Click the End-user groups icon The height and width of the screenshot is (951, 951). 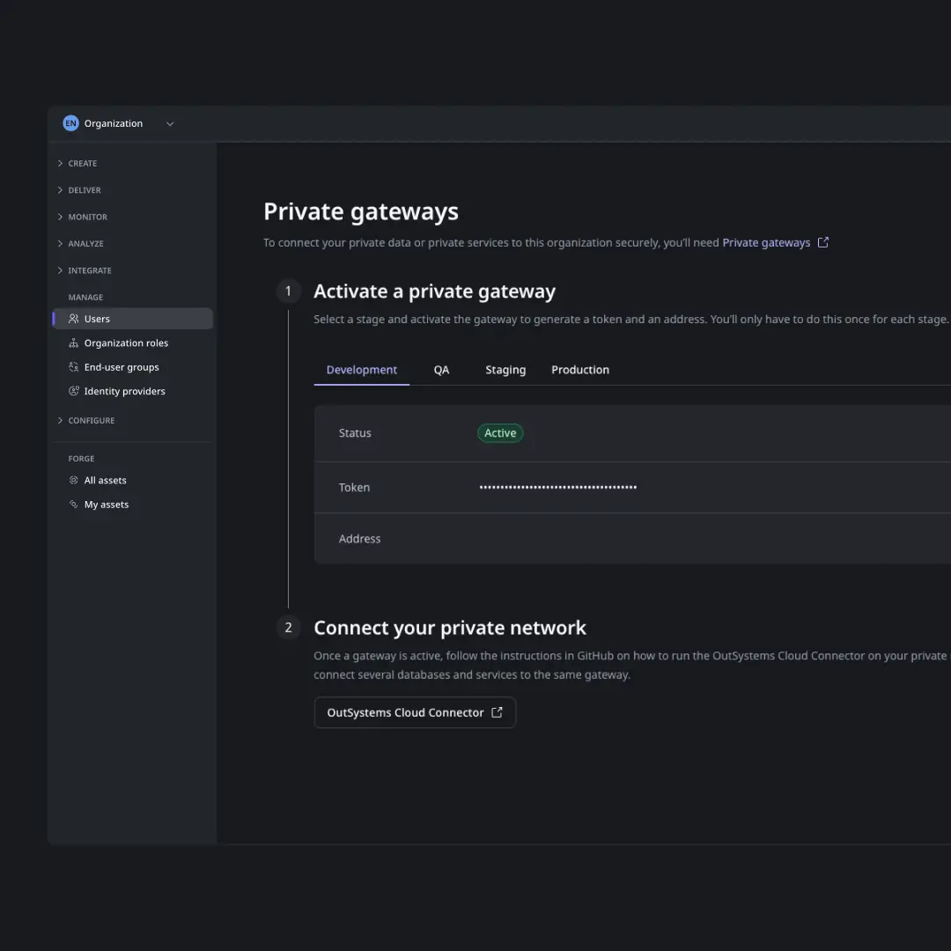(x=73, y=366)
